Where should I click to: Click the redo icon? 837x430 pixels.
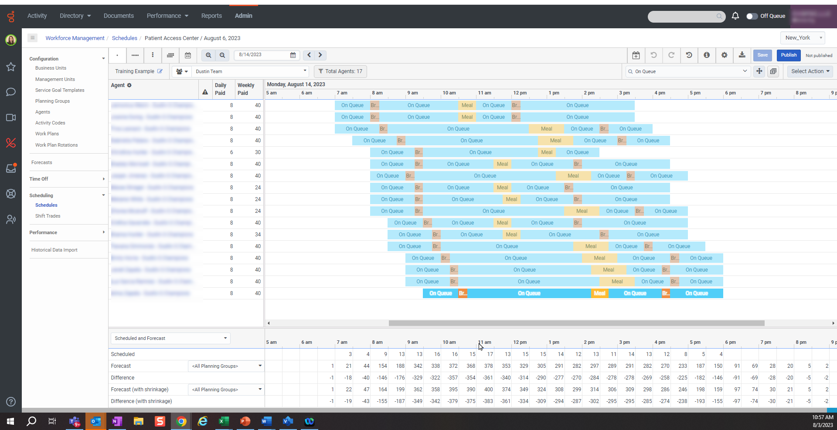[x=671, y=55]
